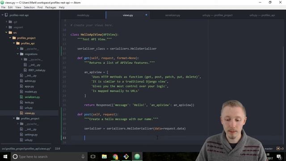
Task: Click the tree view horizontal scrollbar
Action: point(26,144)
